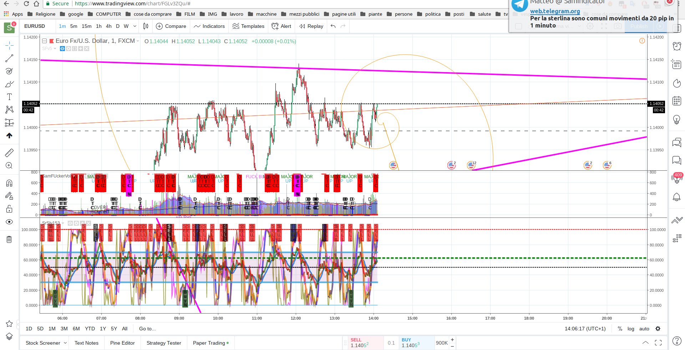
Task: Expand the bottom panel chevron up
Action: coord(646,342)
